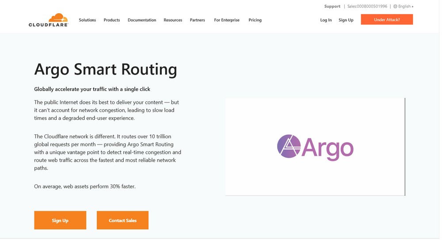Click the Sales phone number
442x240 pixels.
coord(367,6)
